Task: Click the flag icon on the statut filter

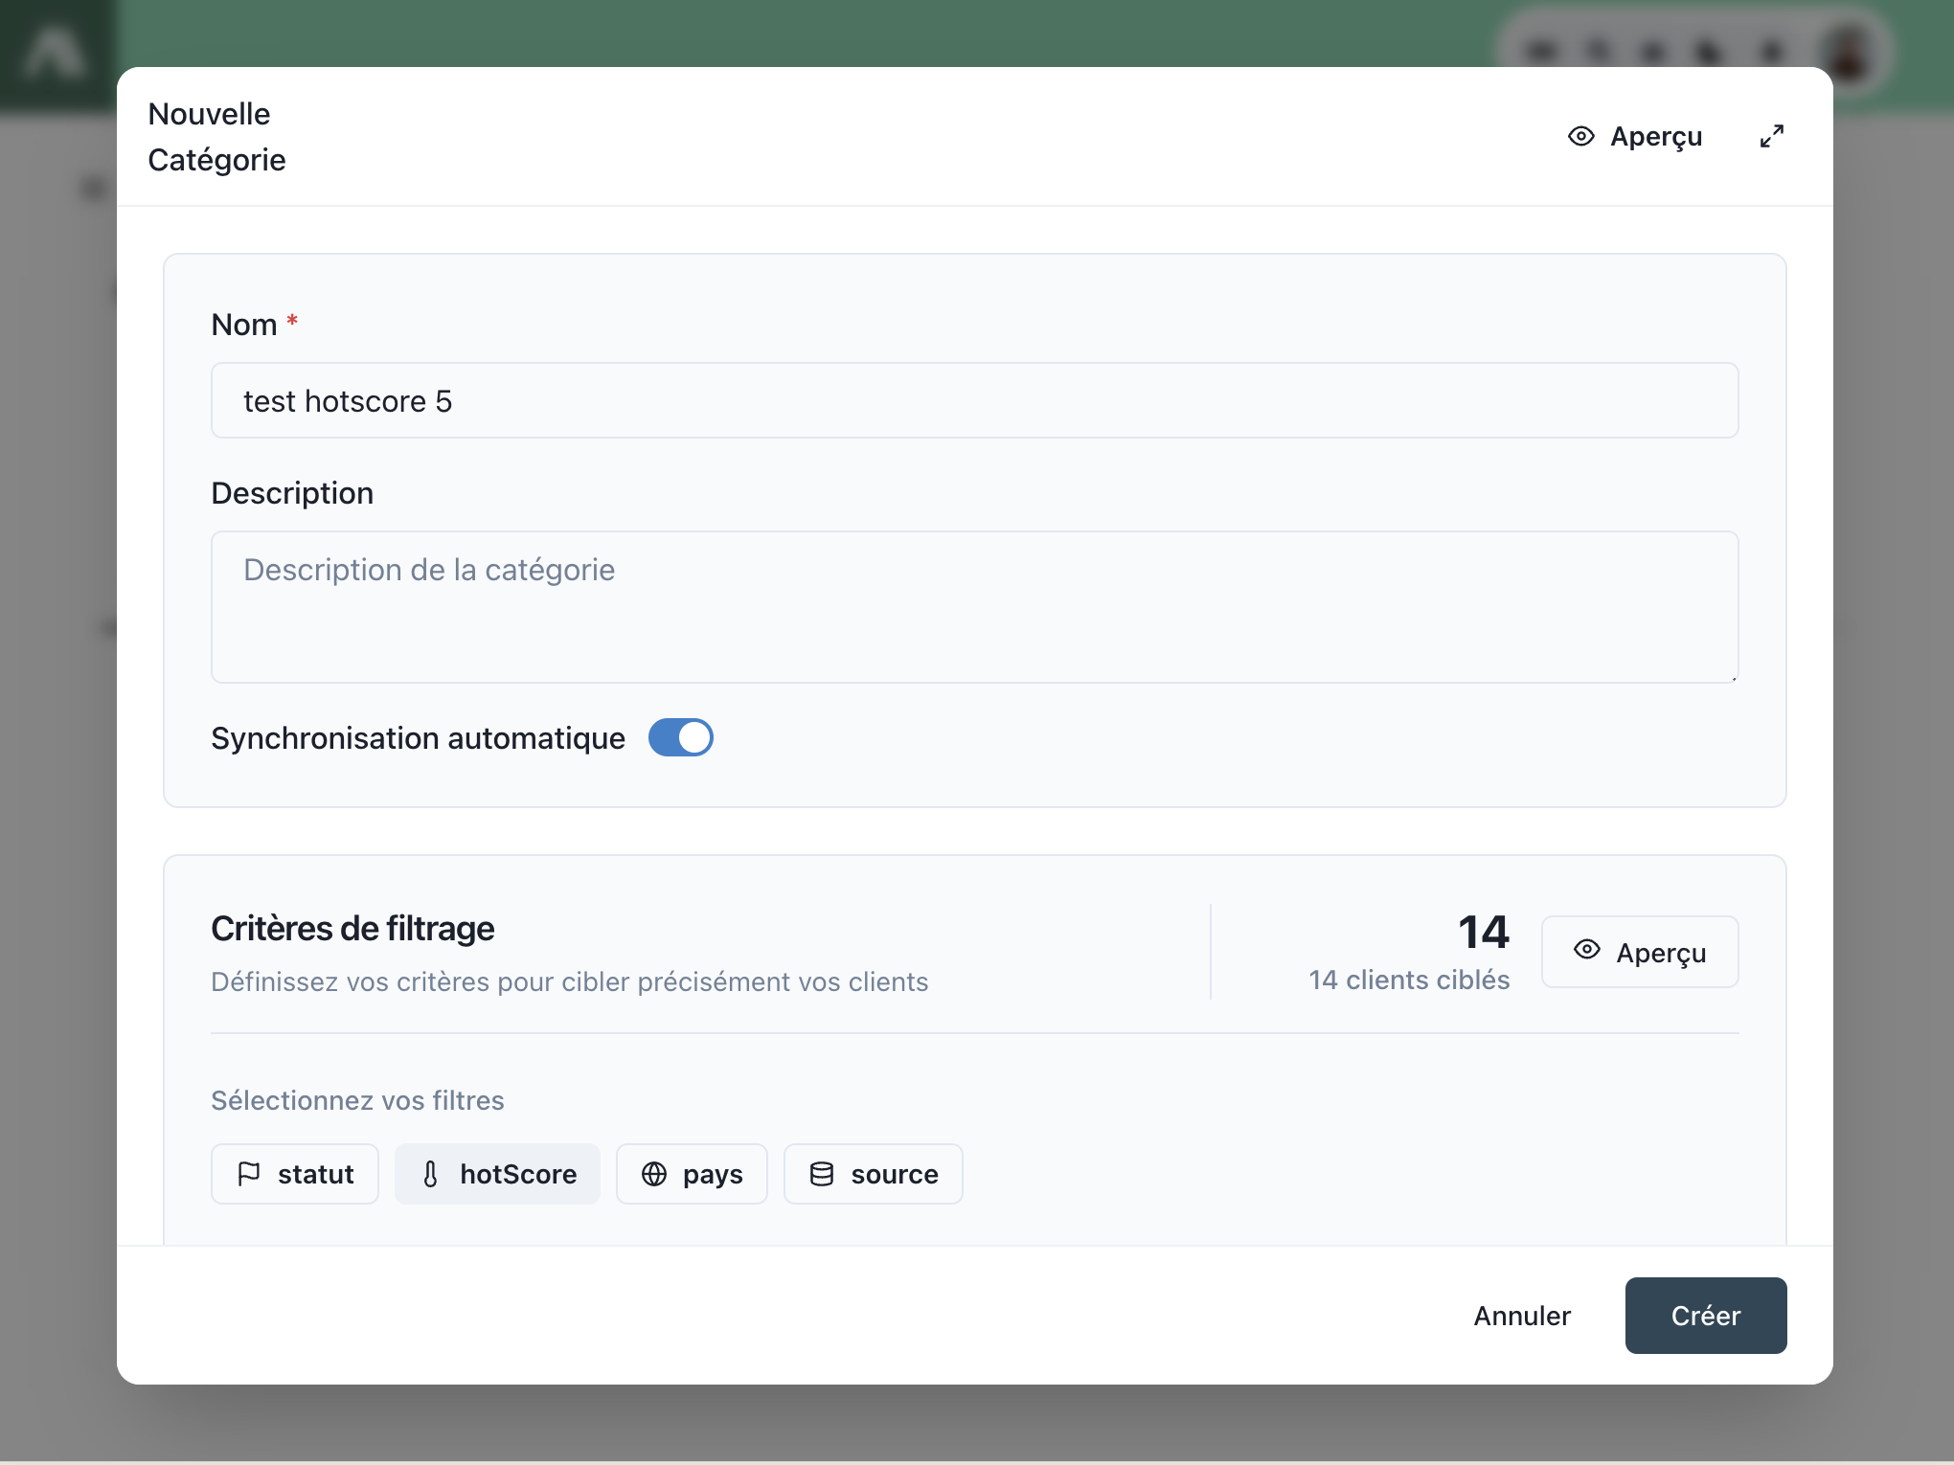Action: 249,1173
